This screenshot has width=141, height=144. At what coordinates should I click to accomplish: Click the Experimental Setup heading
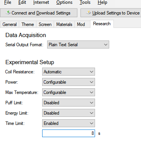tap(30, 62)
